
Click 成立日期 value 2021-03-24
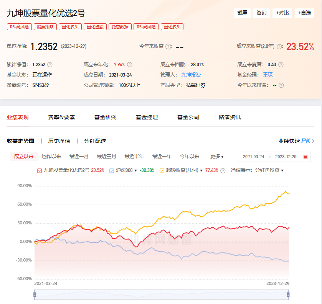click(x=121, y=75)
